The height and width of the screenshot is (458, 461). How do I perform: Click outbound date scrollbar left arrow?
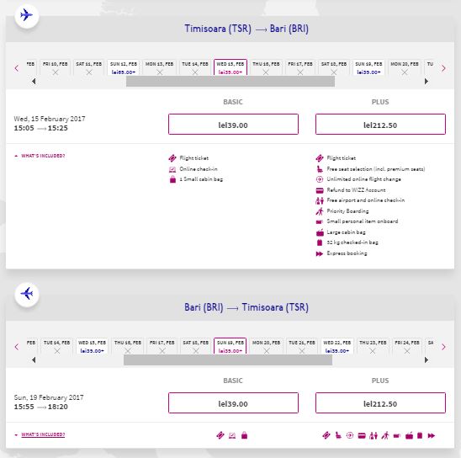[x=34, y=81]
